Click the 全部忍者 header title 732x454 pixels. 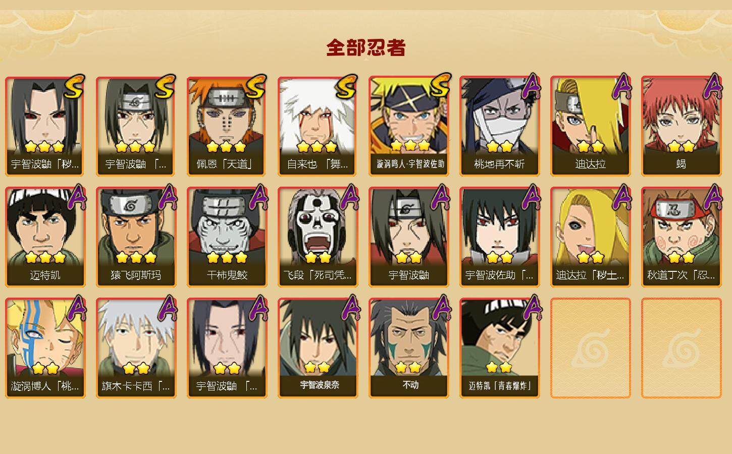coord(366,47)
